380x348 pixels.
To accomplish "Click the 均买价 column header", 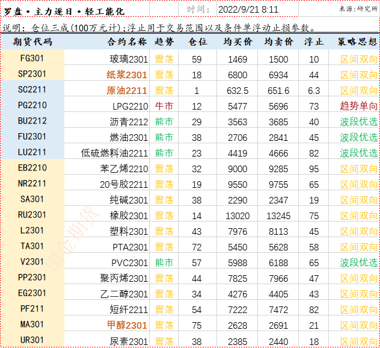I will [x=237, y=42].
